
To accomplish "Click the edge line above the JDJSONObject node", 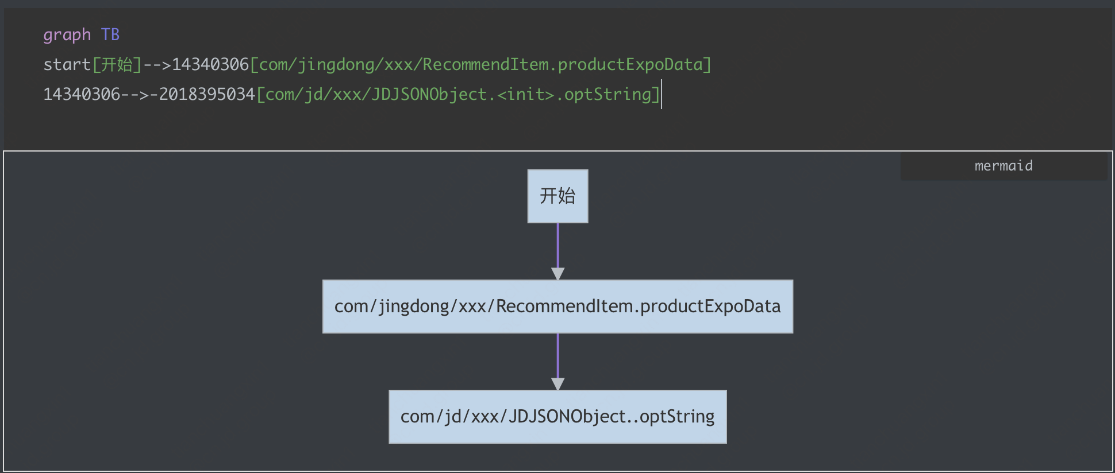I will coord(557,354).
